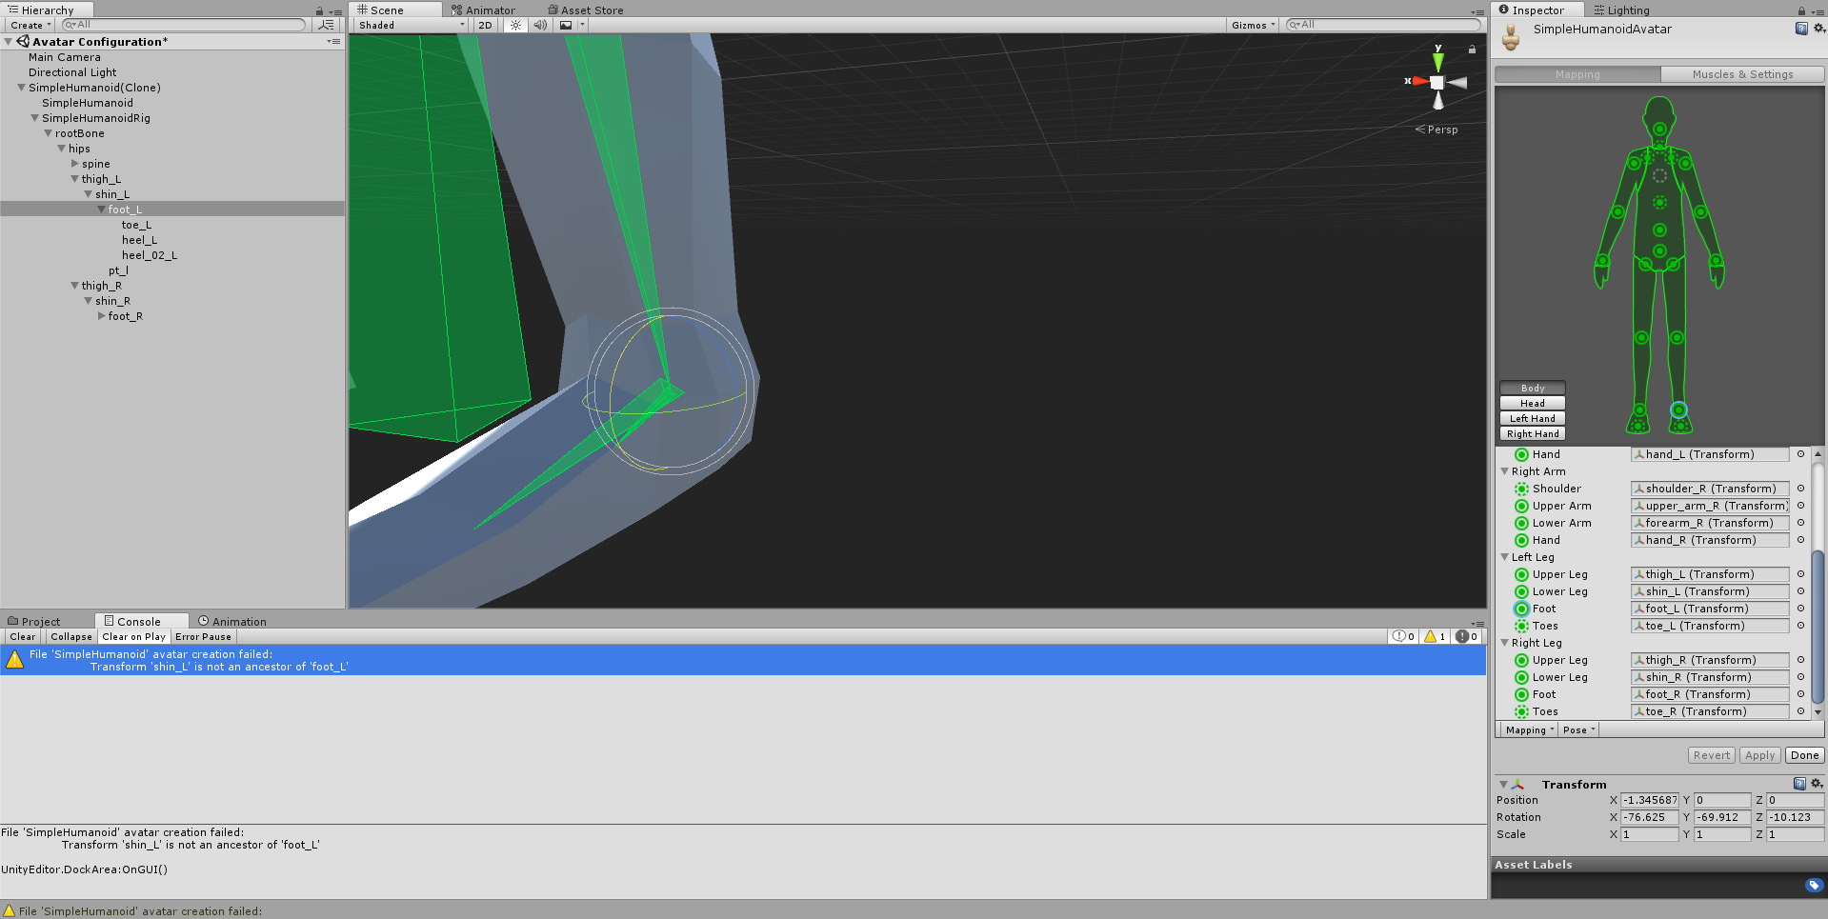Toggle 2D scene view mode
The image size is (1828, 919).
485,25
